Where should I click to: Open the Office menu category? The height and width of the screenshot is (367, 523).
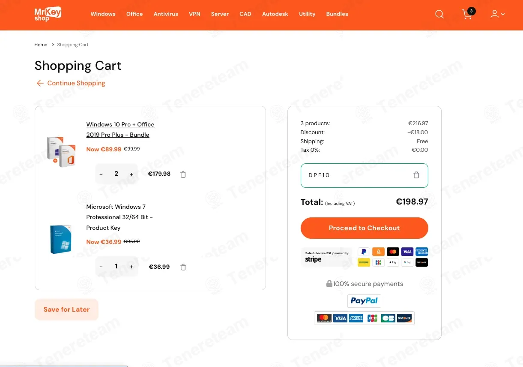pyautogui.click(x=134, y=14)
